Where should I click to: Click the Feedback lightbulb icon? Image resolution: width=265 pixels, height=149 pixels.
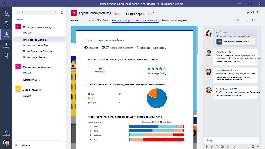click(x=6, y=133)
